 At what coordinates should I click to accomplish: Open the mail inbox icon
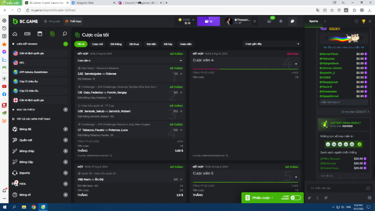(x=269, y=21)
